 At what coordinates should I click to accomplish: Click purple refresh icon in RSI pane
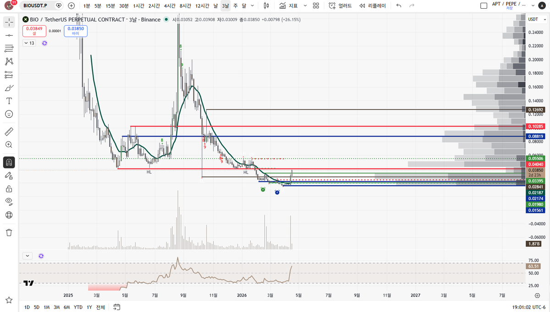coord(41,256)
